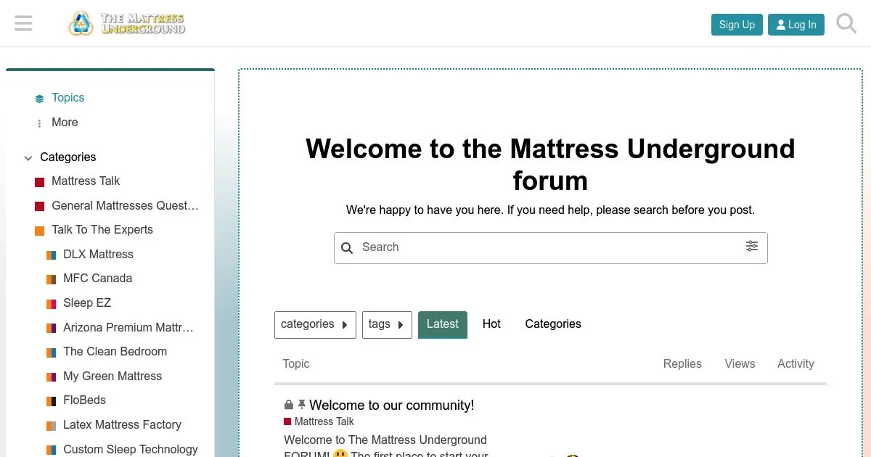Open the Sleep EZ subcategory

(x=87, y=303)
